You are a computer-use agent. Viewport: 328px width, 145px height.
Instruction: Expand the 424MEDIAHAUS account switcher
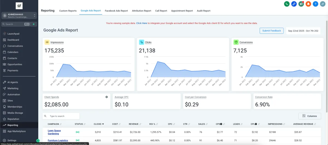pos(19,16)
